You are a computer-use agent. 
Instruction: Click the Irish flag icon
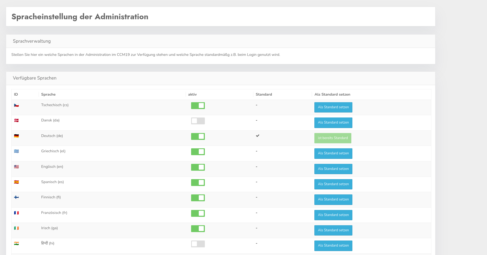pos(16,228)
